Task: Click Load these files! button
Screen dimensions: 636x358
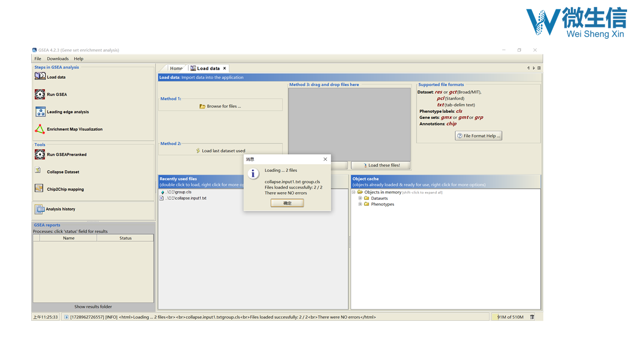Action: pyautogui.click(x=381, y=165)
